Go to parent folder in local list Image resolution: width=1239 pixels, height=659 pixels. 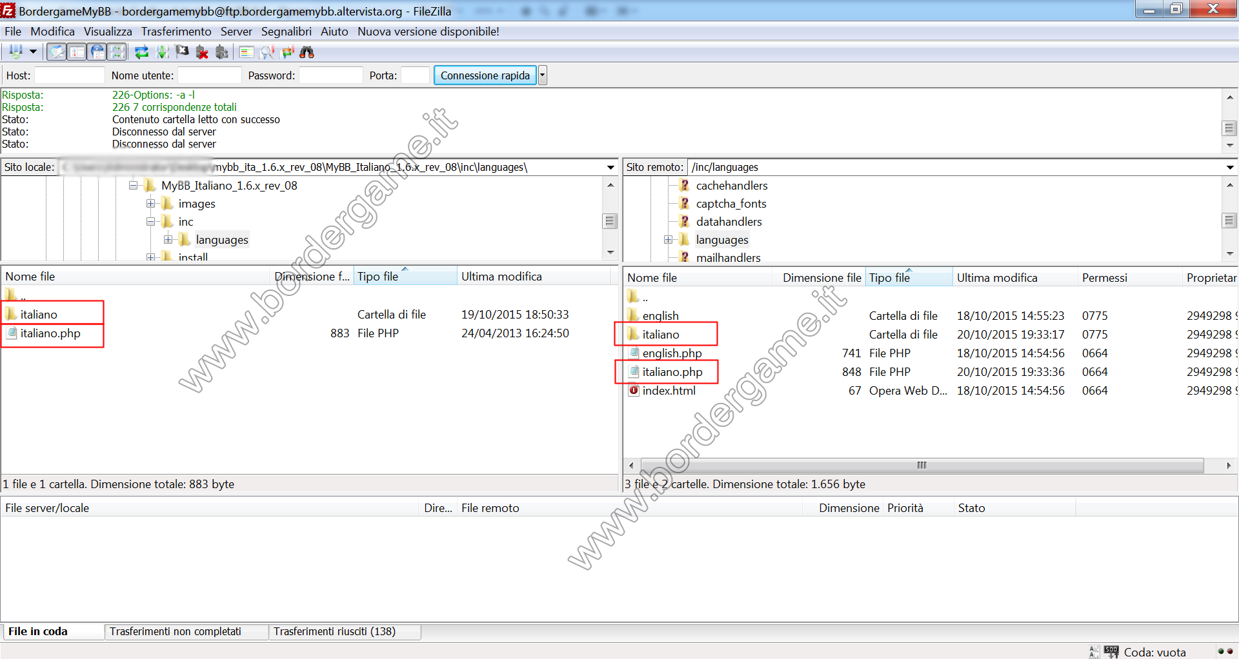(15, 296)
